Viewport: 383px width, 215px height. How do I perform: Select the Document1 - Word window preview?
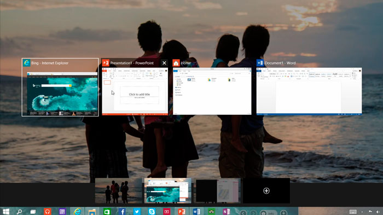click(x=309, y=87)
